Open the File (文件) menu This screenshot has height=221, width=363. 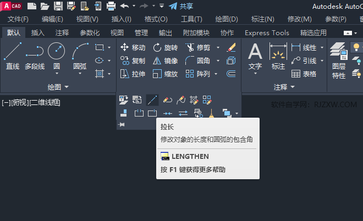pos(18,19)
